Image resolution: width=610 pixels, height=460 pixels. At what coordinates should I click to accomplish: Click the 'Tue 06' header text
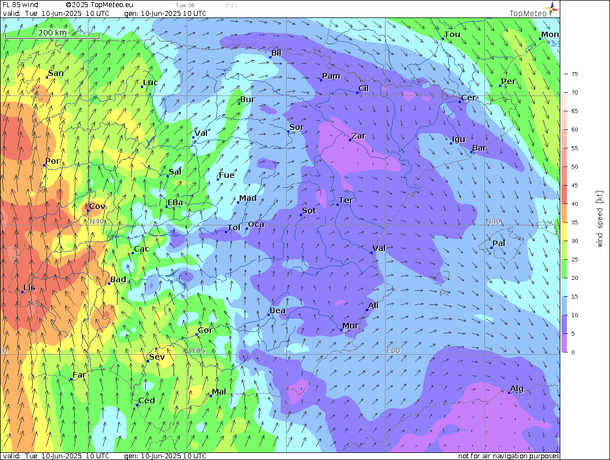pos(185,5)
